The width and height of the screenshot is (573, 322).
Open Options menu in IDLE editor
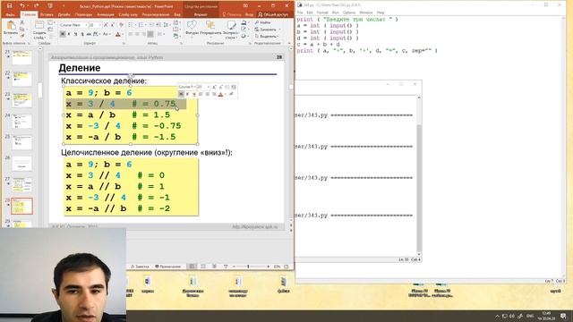coord(349,13)
